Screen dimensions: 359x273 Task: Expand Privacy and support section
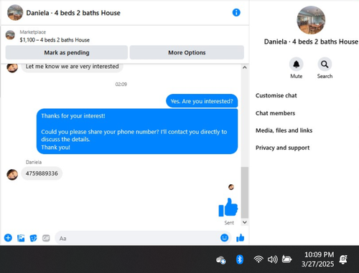tap(282, 148)
